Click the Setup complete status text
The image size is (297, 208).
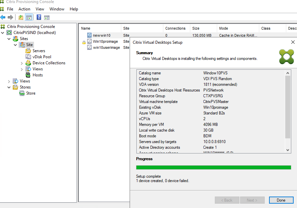coord(148,176)
